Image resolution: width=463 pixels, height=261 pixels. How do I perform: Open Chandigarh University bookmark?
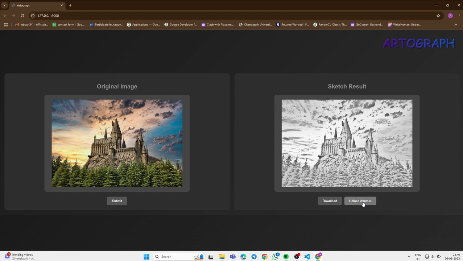click(256, 25)
